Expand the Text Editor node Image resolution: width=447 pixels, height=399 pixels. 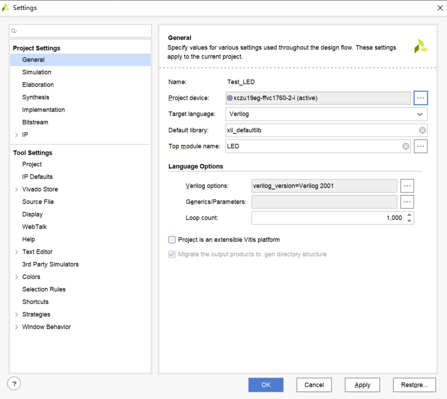tap(17, 252)
